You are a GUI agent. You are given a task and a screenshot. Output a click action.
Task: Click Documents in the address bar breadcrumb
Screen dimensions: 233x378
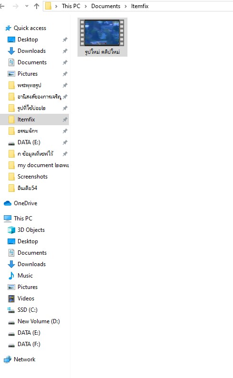click(x=106, y=6)
